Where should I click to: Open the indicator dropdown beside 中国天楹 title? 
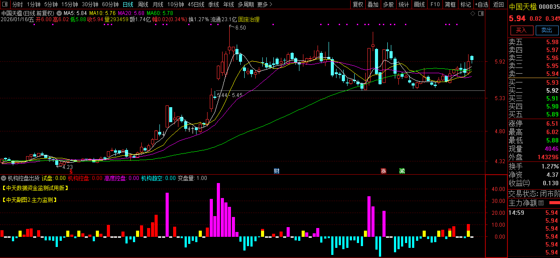point(59,14)
